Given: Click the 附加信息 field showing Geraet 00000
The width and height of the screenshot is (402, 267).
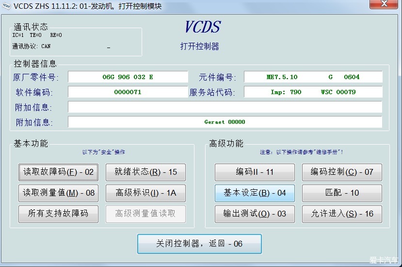Looking at the screenshot, I should click(225, 122).
